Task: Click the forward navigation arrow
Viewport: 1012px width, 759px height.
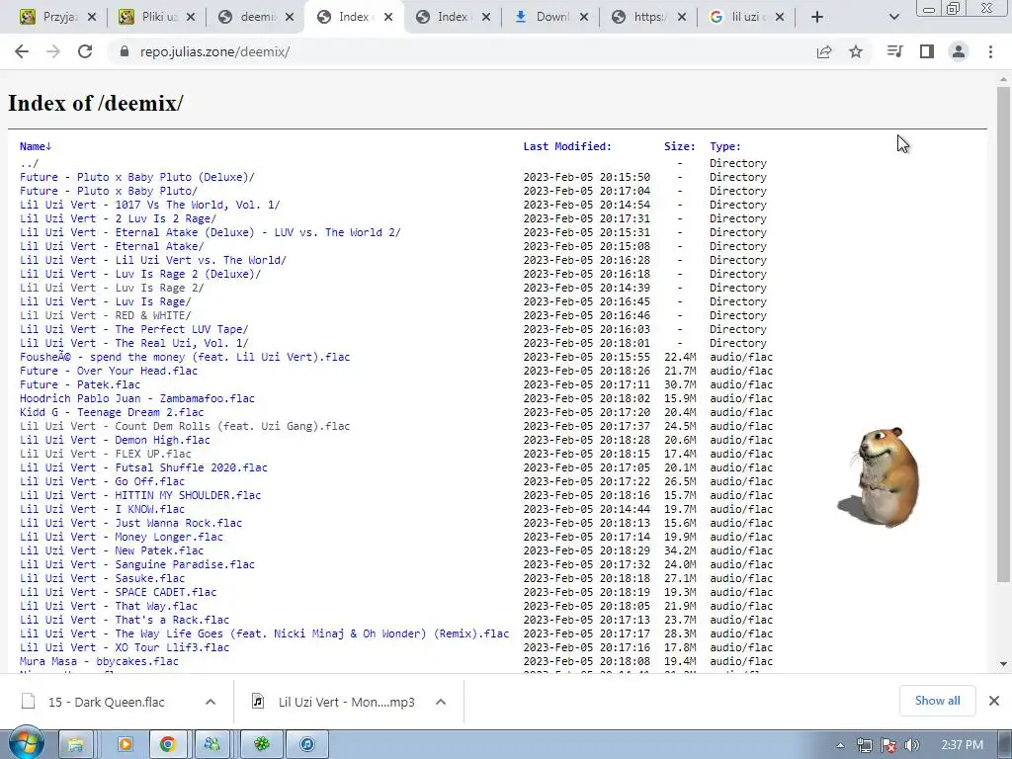Action: (53, 51)
